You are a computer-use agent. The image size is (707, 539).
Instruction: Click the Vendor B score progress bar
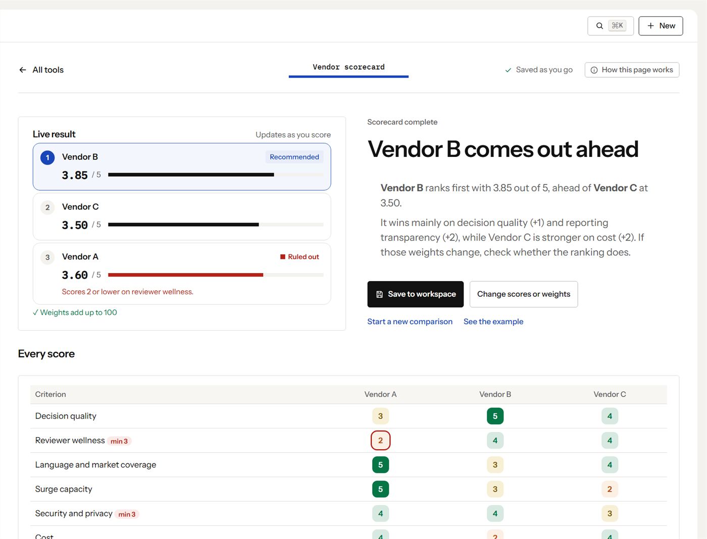(x=216, y=175)
